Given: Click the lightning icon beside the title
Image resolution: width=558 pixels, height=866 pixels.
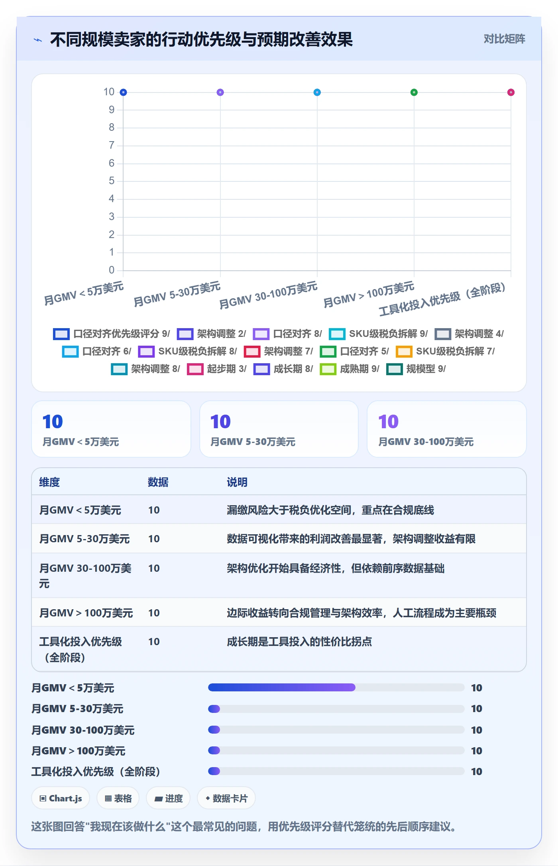Looking at the screenshot, I should (x=38, y=40).
